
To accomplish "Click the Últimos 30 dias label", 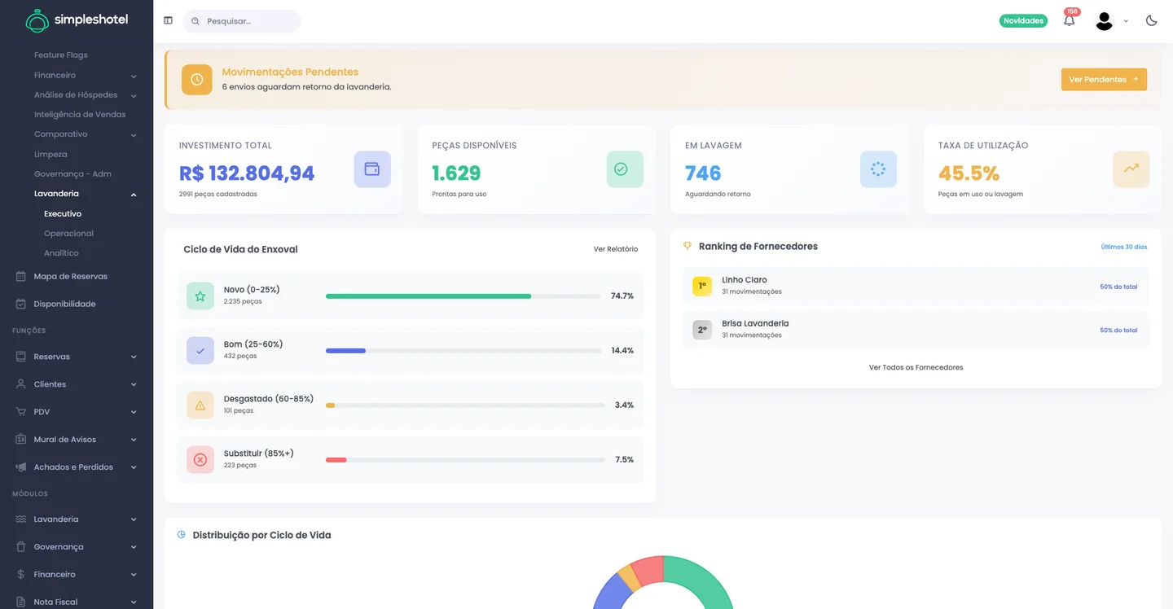I will pos(1123,247).
